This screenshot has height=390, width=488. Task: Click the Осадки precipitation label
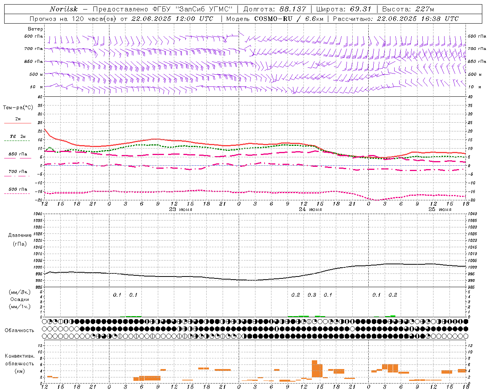tap(20, 299)
